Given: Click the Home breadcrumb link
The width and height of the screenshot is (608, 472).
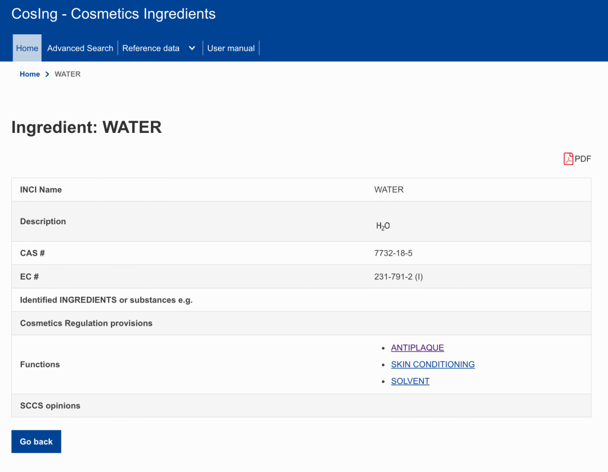Looking at the screenshot, I should [30, 74].
